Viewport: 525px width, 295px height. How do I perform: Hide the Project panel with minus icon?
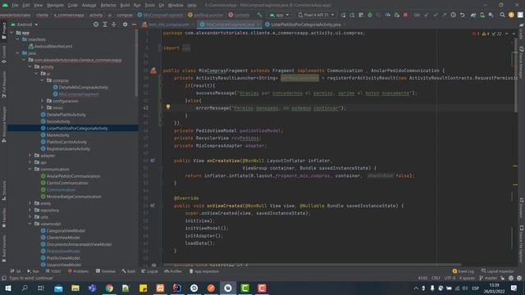(134, 25)
